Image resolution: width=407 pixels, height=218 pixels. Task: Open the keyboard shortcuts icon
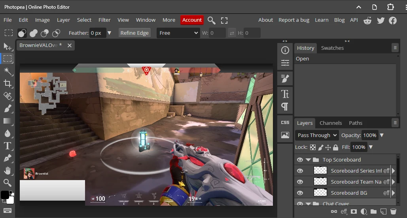coord(8,210)
